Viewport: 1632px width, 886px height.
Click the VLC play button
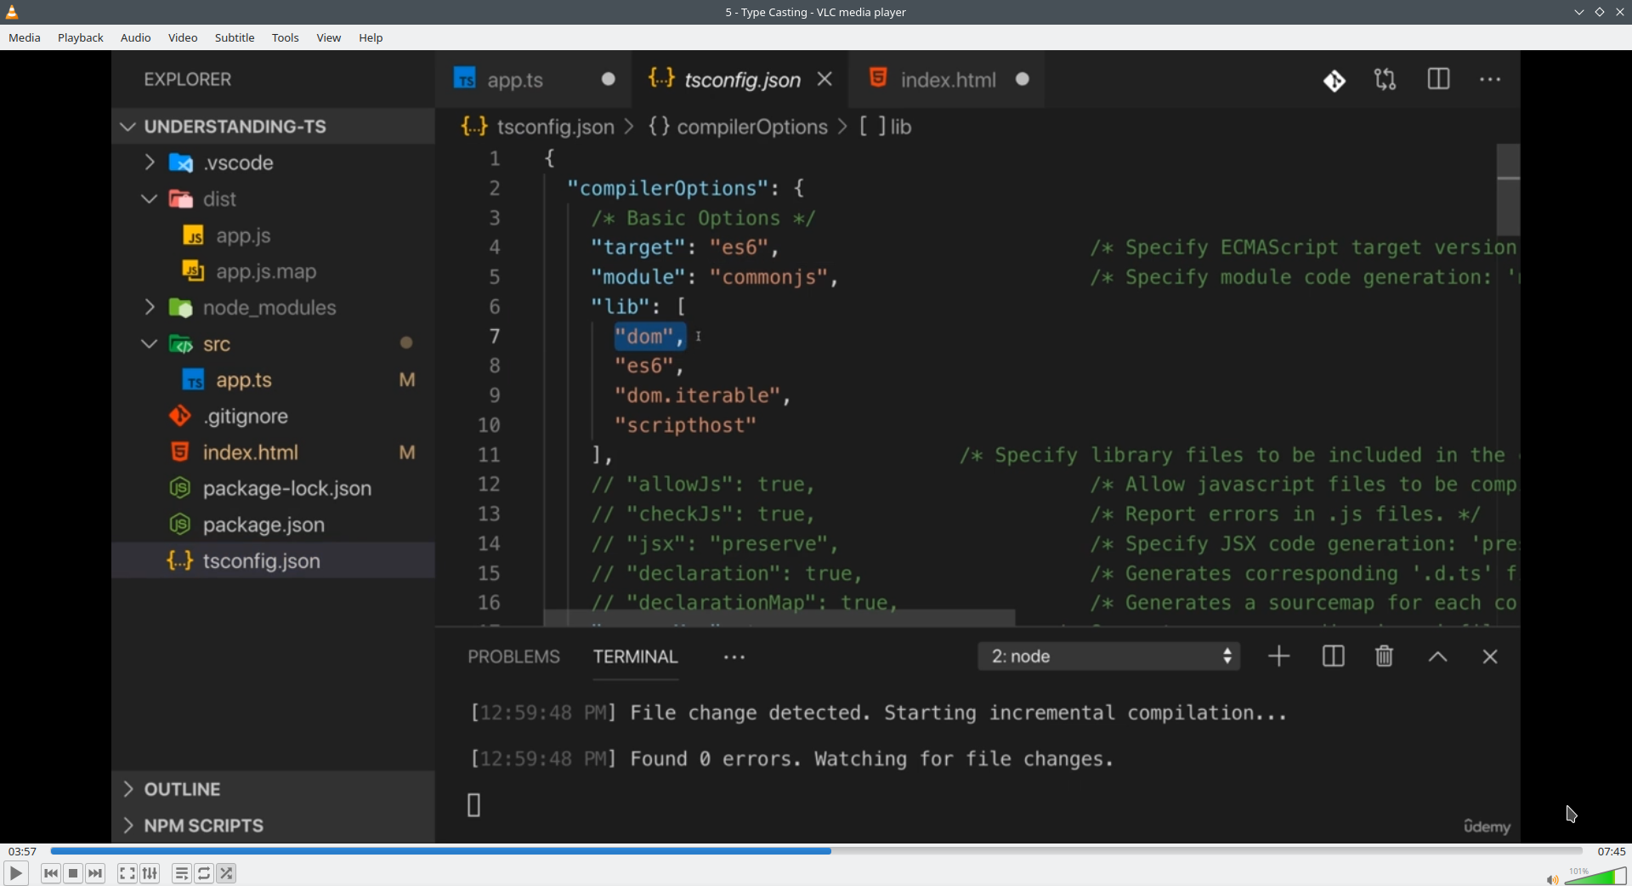(16, 873)
